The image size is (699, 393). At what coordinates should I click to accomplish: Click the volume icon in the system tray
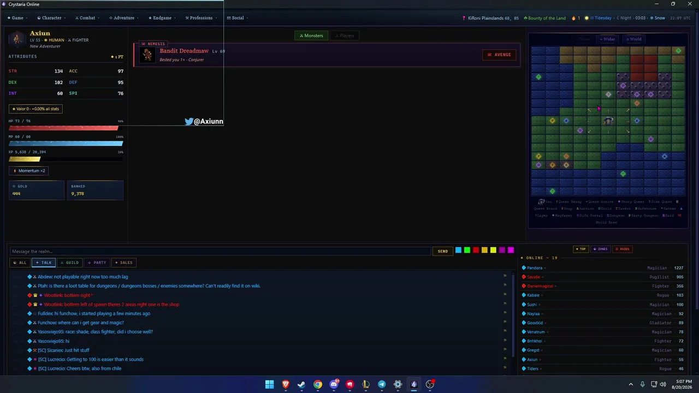663,384
